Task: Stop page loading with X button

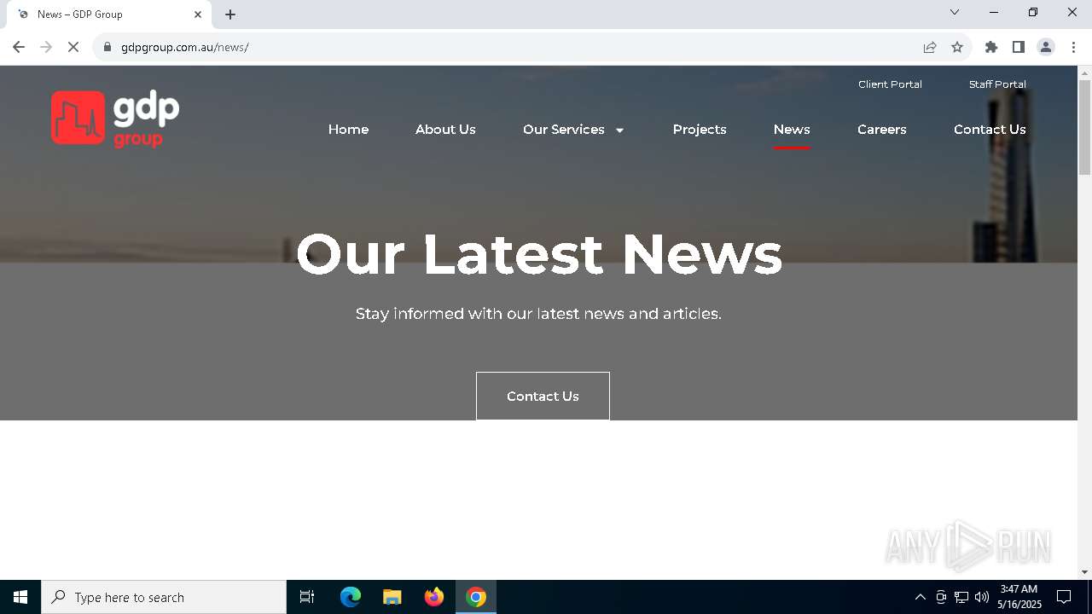Action: pyautogui.click(x=73, y=47)
